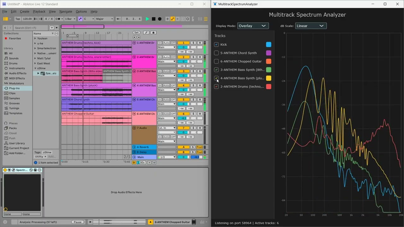Click the browser search field
Screen dimensions: 404x227
[31, 28]
